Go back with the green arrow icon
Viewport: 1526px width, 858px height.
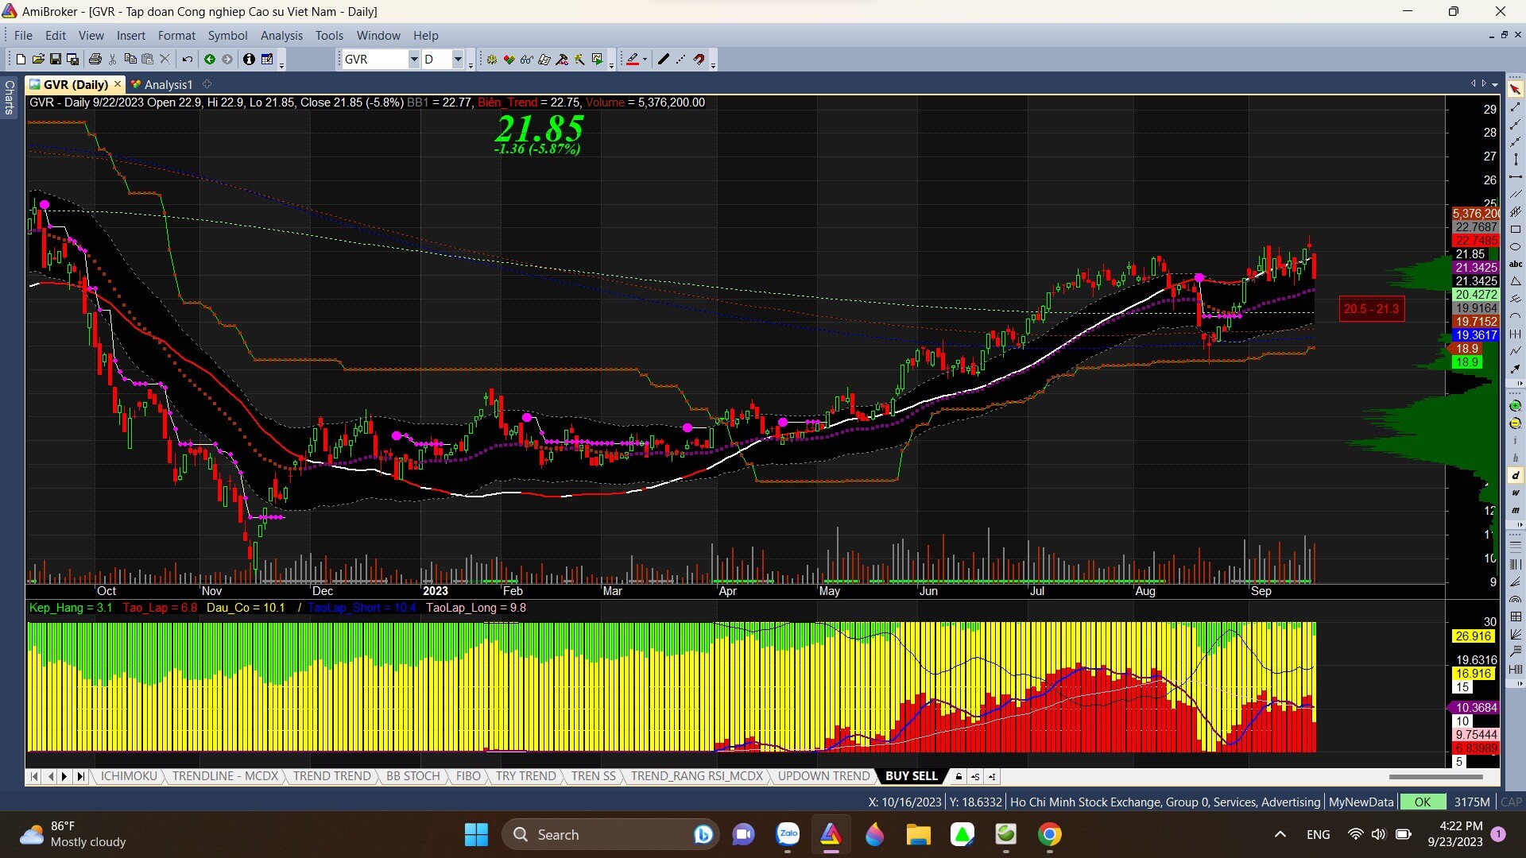pyautogui.click(x=210, y=60)
